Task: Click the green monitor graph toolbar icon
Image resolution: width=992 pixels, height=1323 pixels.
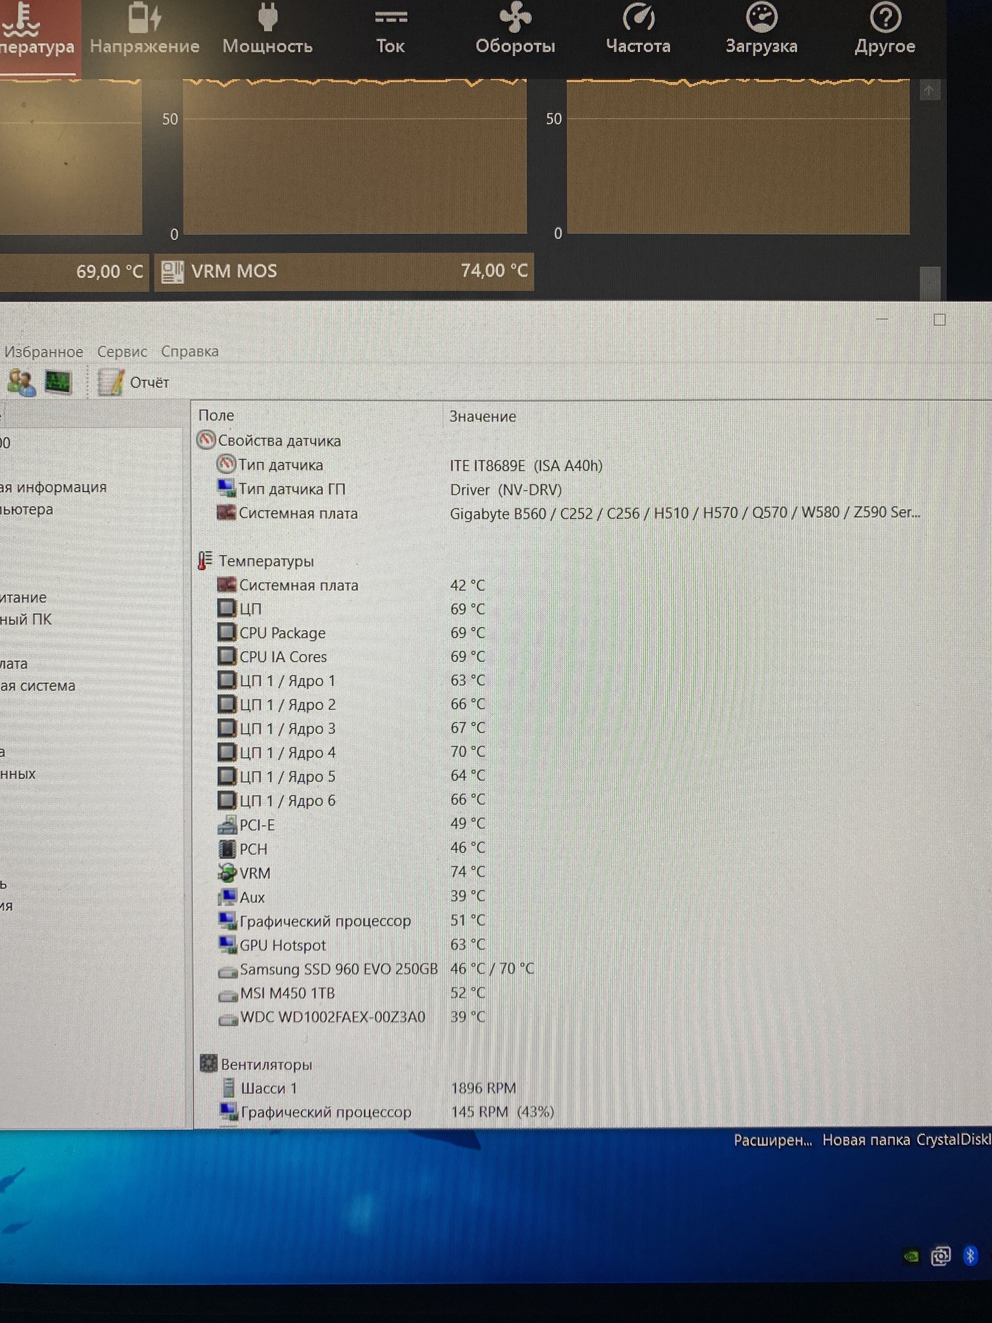Action: [58, 382]
